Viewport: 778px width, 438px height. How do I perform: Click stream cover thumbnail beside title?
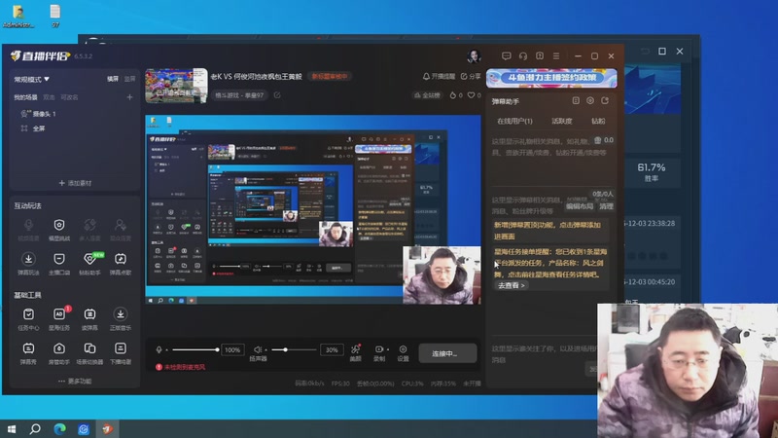pyautogui.click(x=176, y=86)
